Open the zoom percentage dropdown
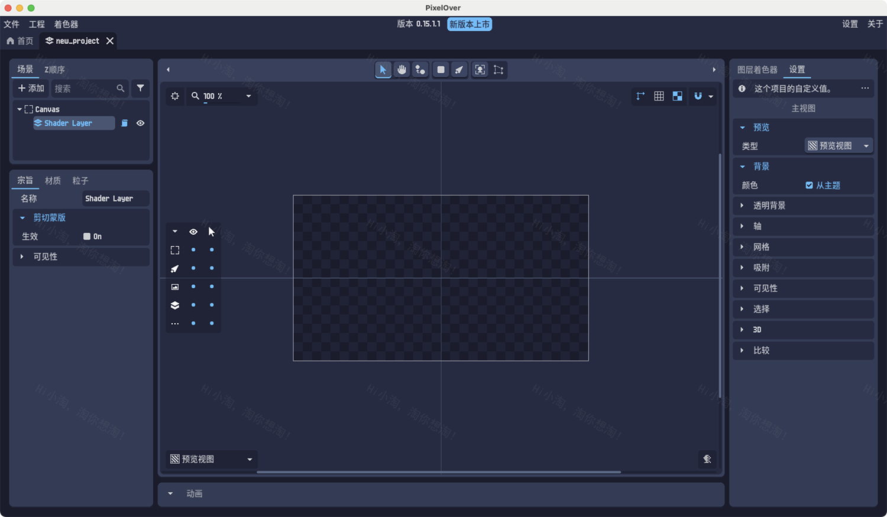 pyautogui.click(x=248, y=96)
